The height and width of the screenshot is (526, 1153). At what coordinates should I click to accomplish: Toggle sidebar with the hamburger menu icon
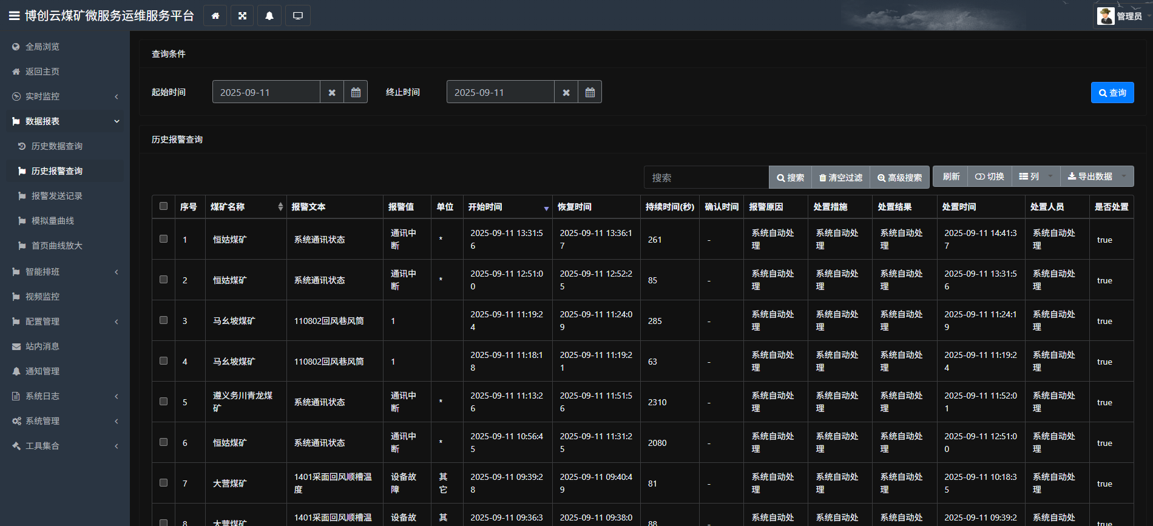[x=14, y=16]
